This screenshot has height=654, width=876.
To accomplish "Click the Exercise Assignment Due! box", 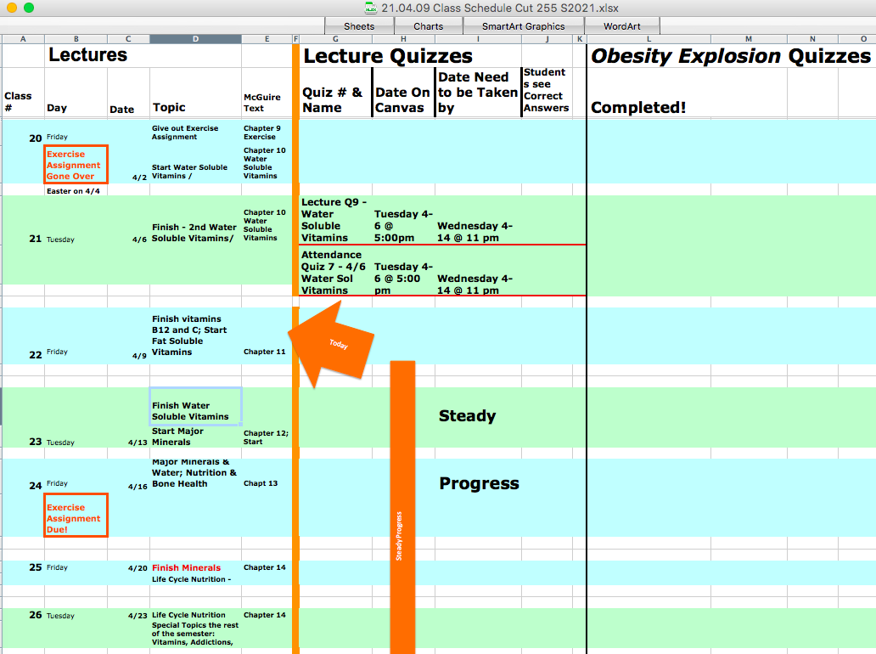I will 76,518.
